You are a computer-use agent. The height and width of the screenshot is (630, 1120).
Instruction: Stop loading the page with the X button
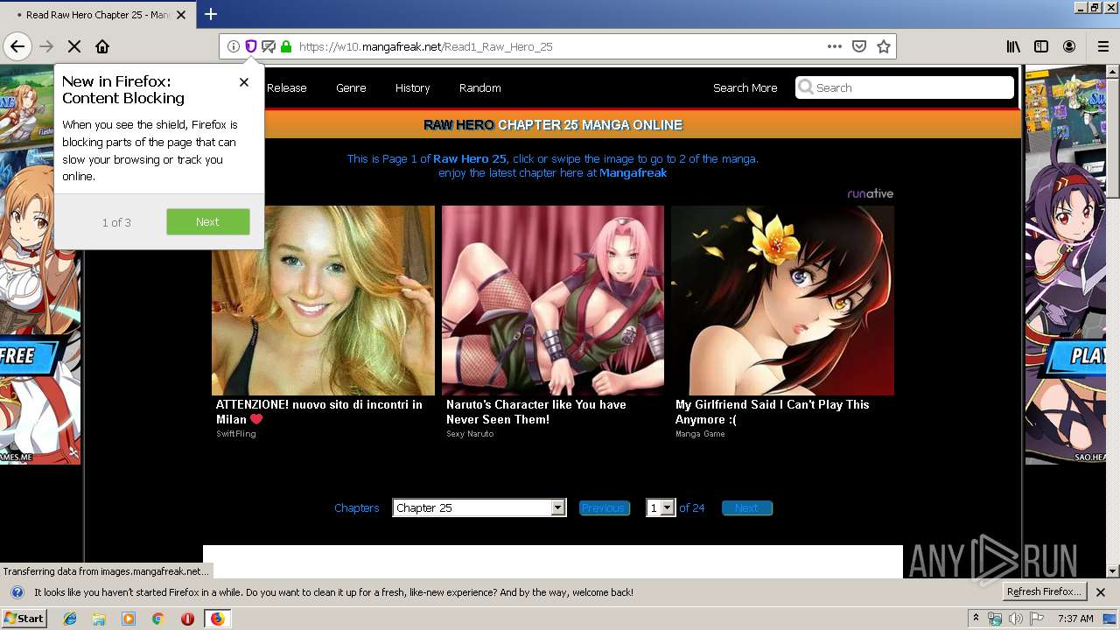tap(74, 46)
